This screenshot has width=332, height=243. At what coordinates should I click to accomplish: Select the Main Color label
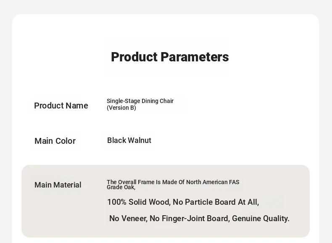pos(55,141)
